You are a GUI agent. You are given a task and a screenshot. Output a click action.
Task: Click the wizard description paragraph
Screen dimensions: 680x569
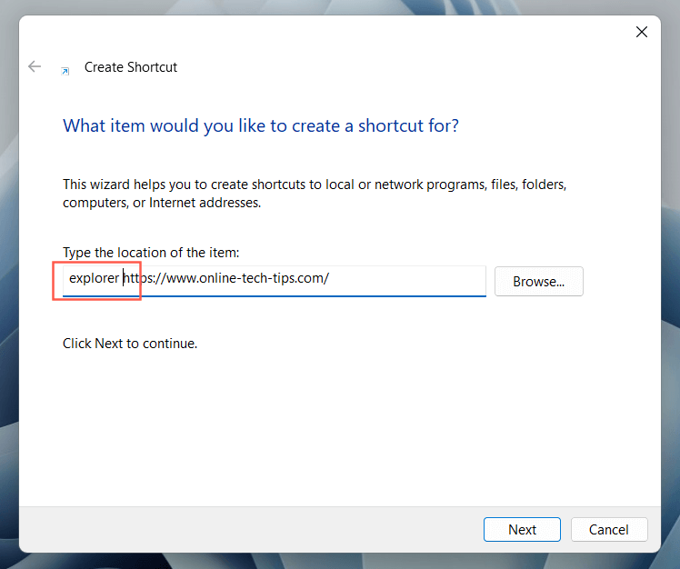315,194
